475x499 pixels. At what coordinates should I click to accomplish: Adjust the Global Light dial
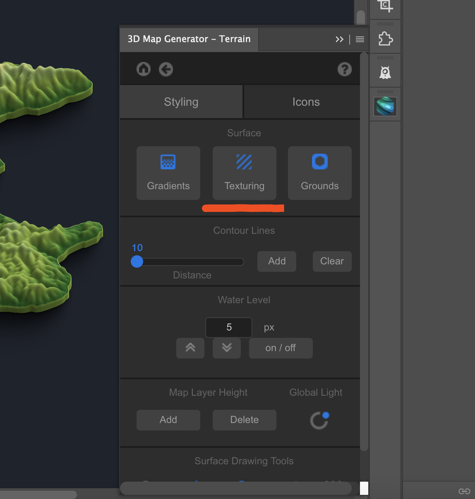point(319,421)
